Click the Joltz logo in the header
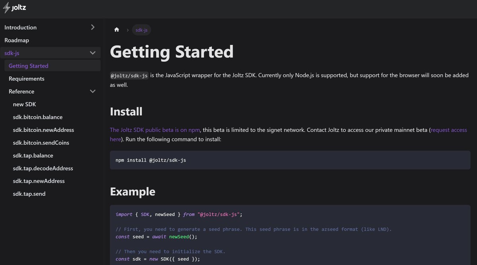477x265 pixels. tap(15, 8)
